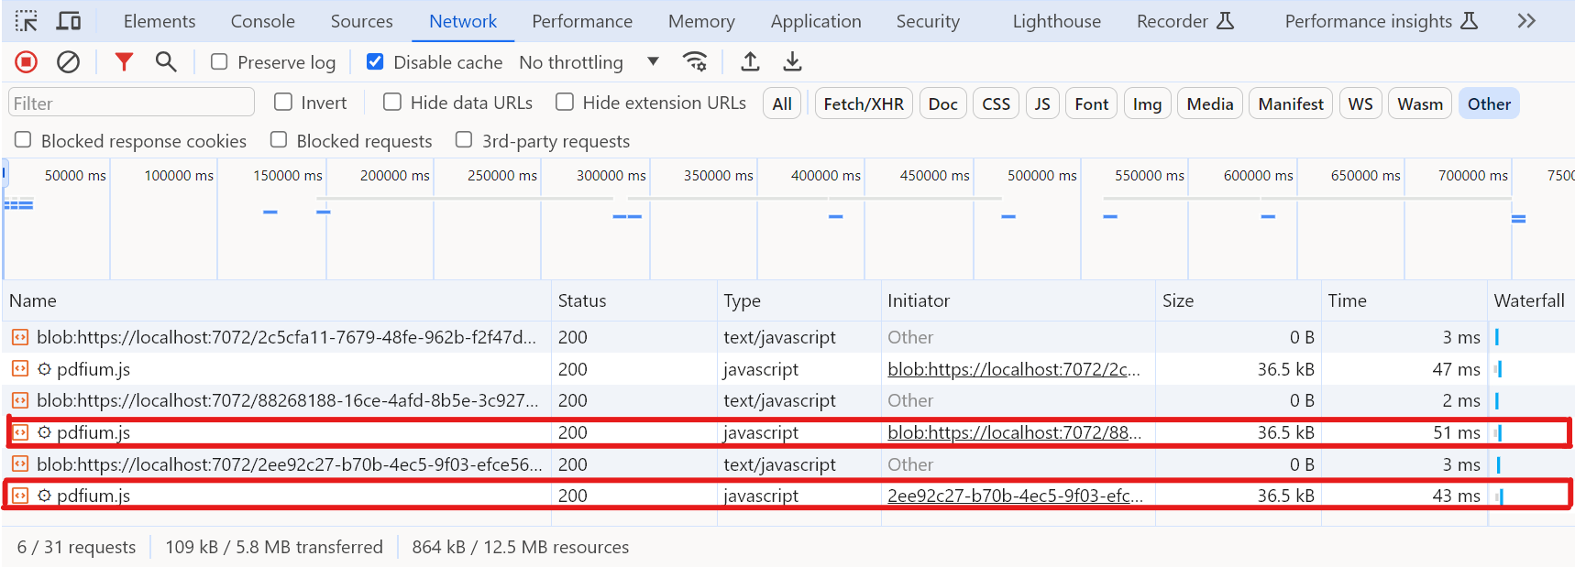Click the 300000 ms mark on timeline overview
The width and height of the screenshot is (1575, 567).
tap(611, 176)
